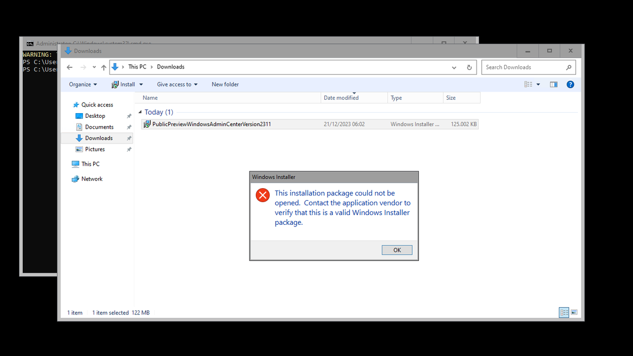633x356 pixels.
Task: Click the command prompt window title icon
Action: [30, 44]
